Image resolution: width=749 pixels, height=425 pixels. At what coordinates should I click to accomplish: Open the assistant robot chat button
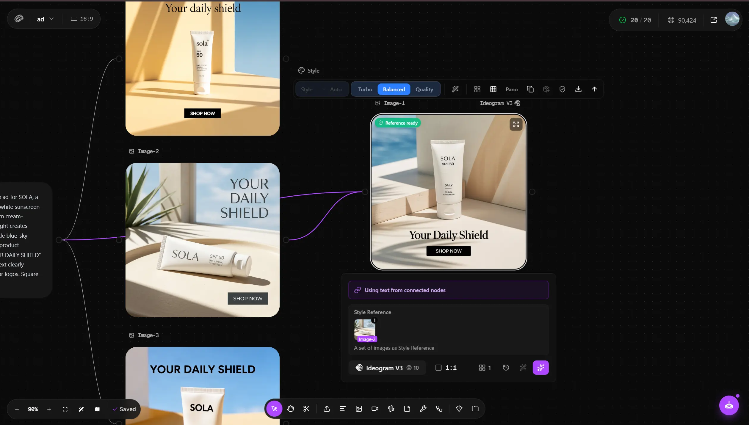[x=729, y=405]
